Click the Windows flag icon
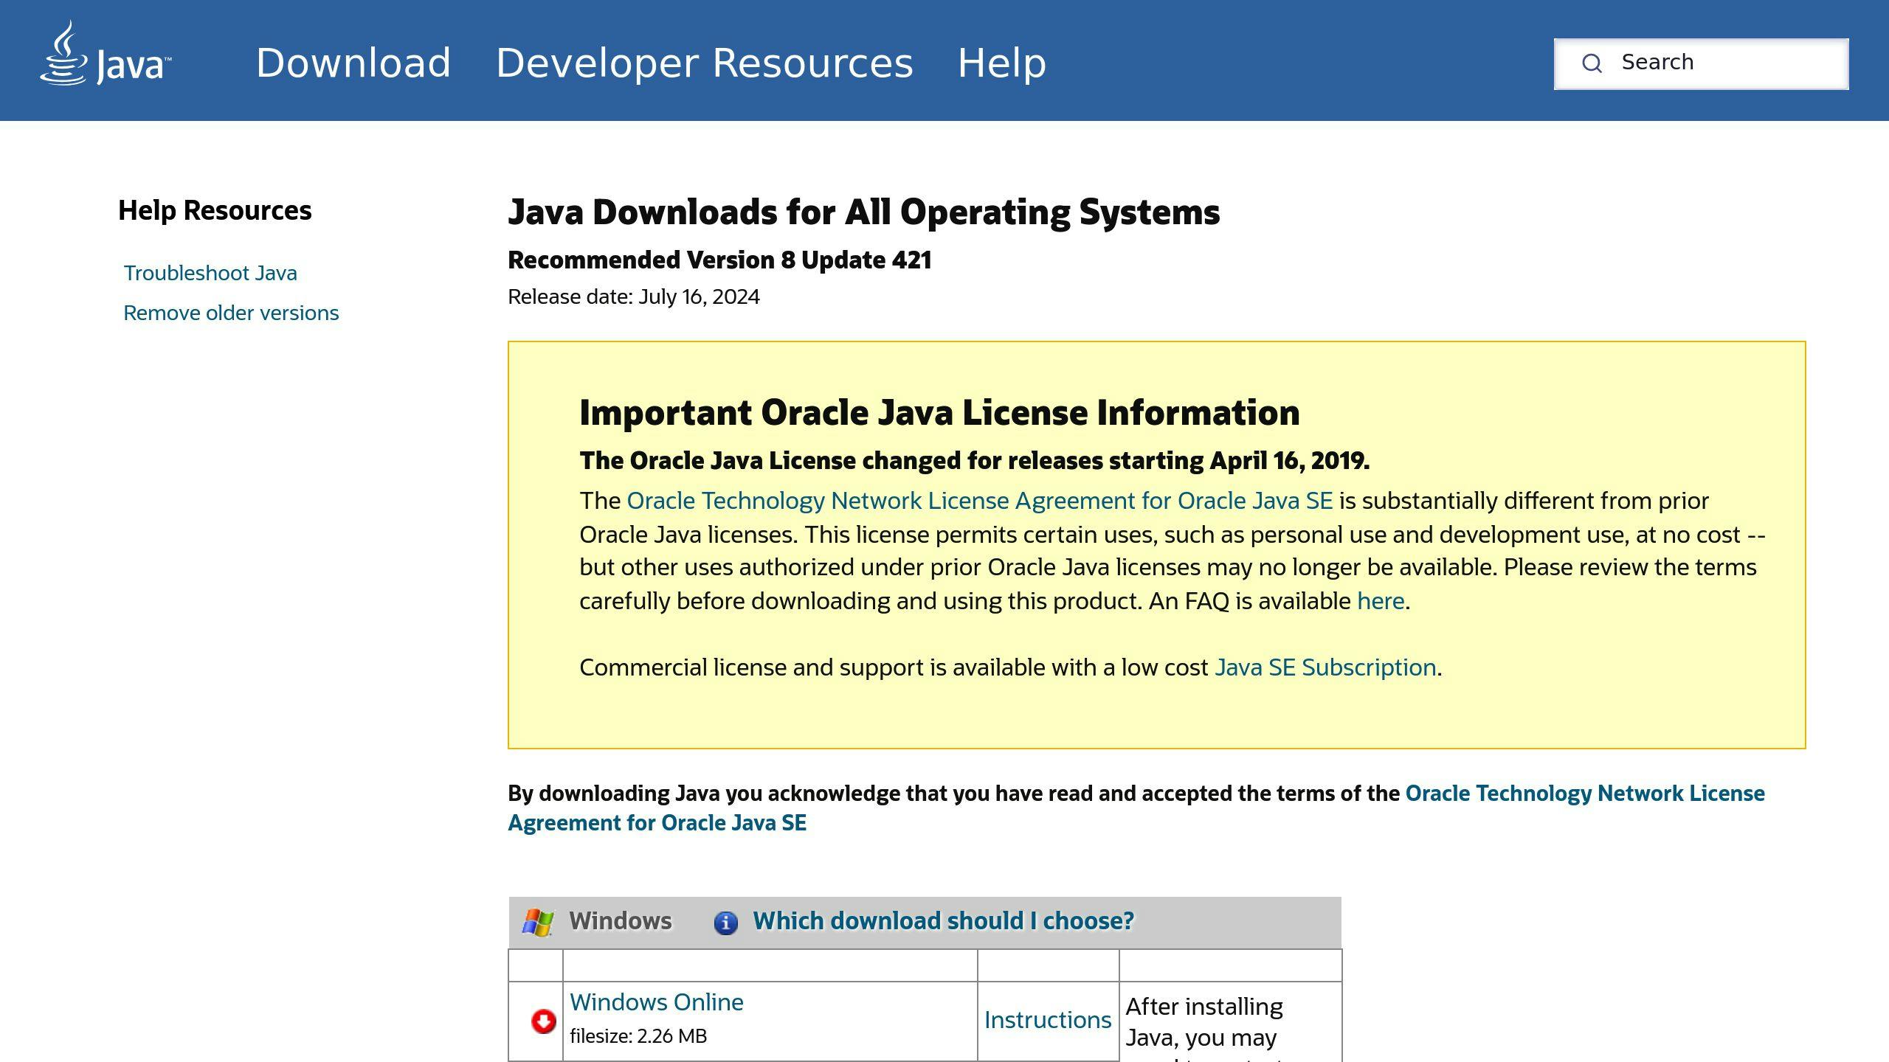Viewport: 1889px width, 1062px height. (538, 922)
